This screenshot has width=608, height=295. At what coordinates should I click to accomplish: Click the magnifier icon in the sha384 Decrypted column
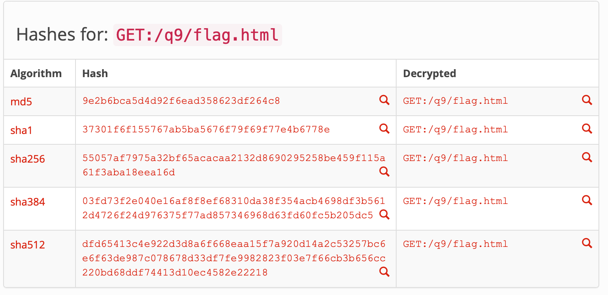pos(587,200)
